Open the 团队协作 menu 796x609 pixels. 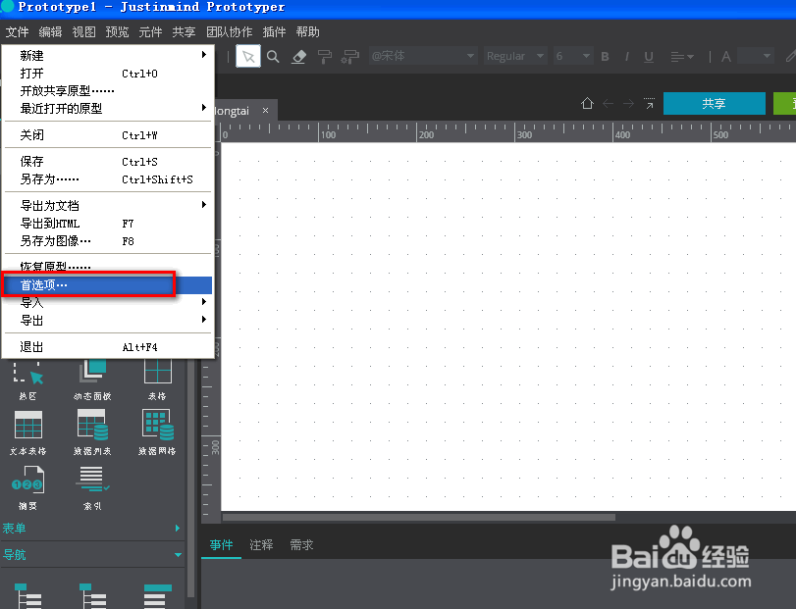click(x=229, y=32)
